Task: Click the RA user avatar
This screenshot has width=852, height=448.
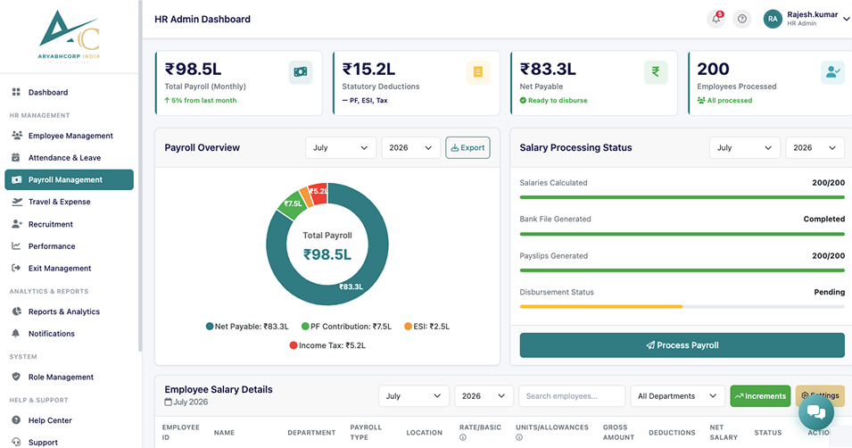Action: coord(772,19)
